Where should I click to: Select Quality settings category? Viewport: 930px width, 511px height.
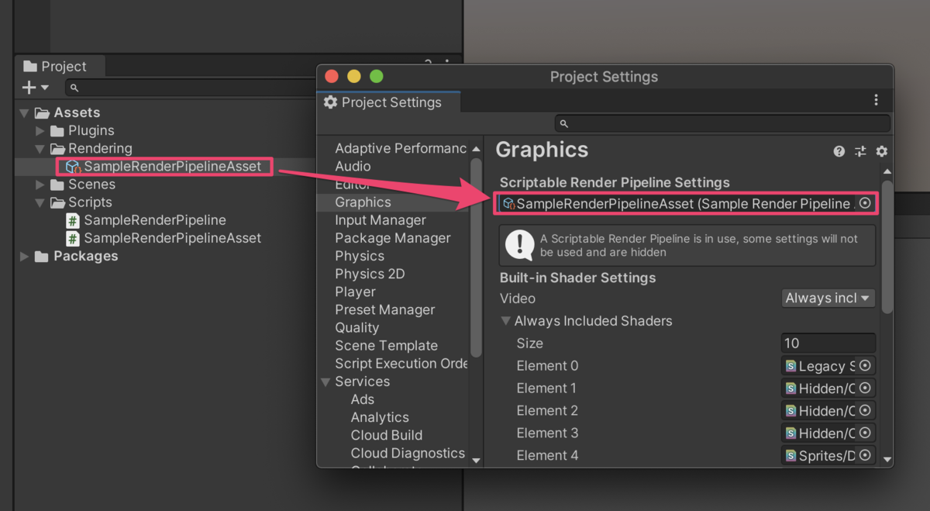[x=357, y=327]
